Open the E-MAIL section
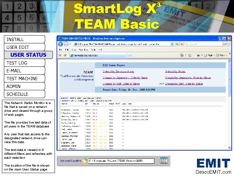This screenshot has width=234, height=176. coord(24,71)
